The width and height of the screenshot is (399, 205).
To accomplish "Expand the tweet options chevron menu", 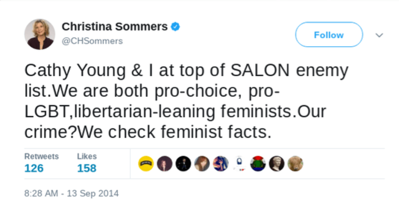I will [379, 35].
